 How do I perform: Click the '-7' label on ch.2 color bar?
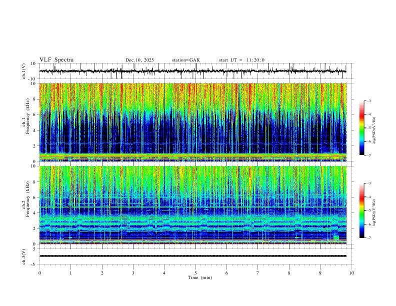[x=368, y=238]
